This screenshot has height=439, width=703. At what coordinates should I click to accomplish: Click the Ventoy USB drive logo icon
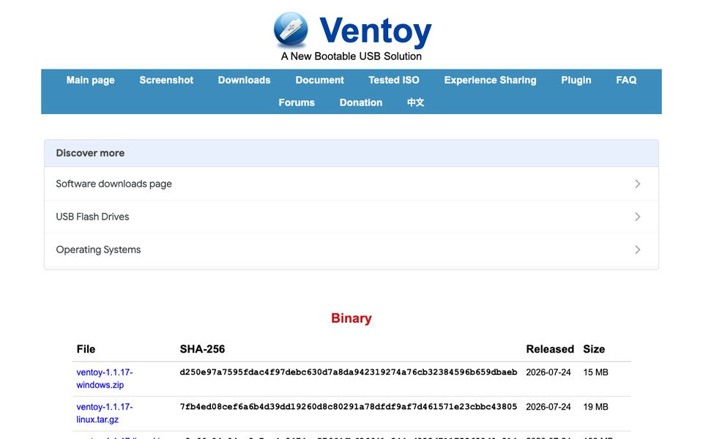[291, 29]
